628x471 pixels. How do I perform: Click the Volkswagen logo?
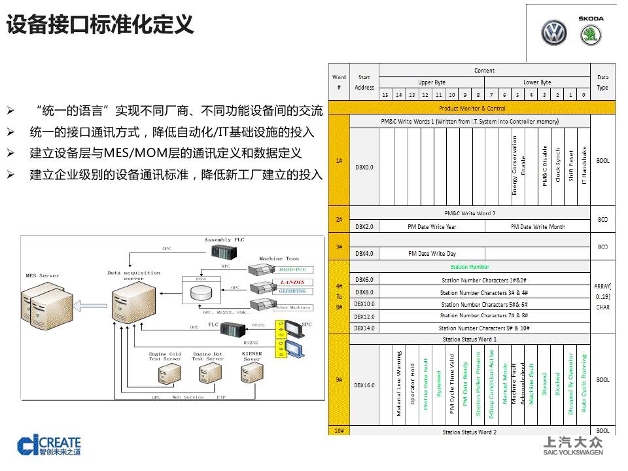[553, 33]
